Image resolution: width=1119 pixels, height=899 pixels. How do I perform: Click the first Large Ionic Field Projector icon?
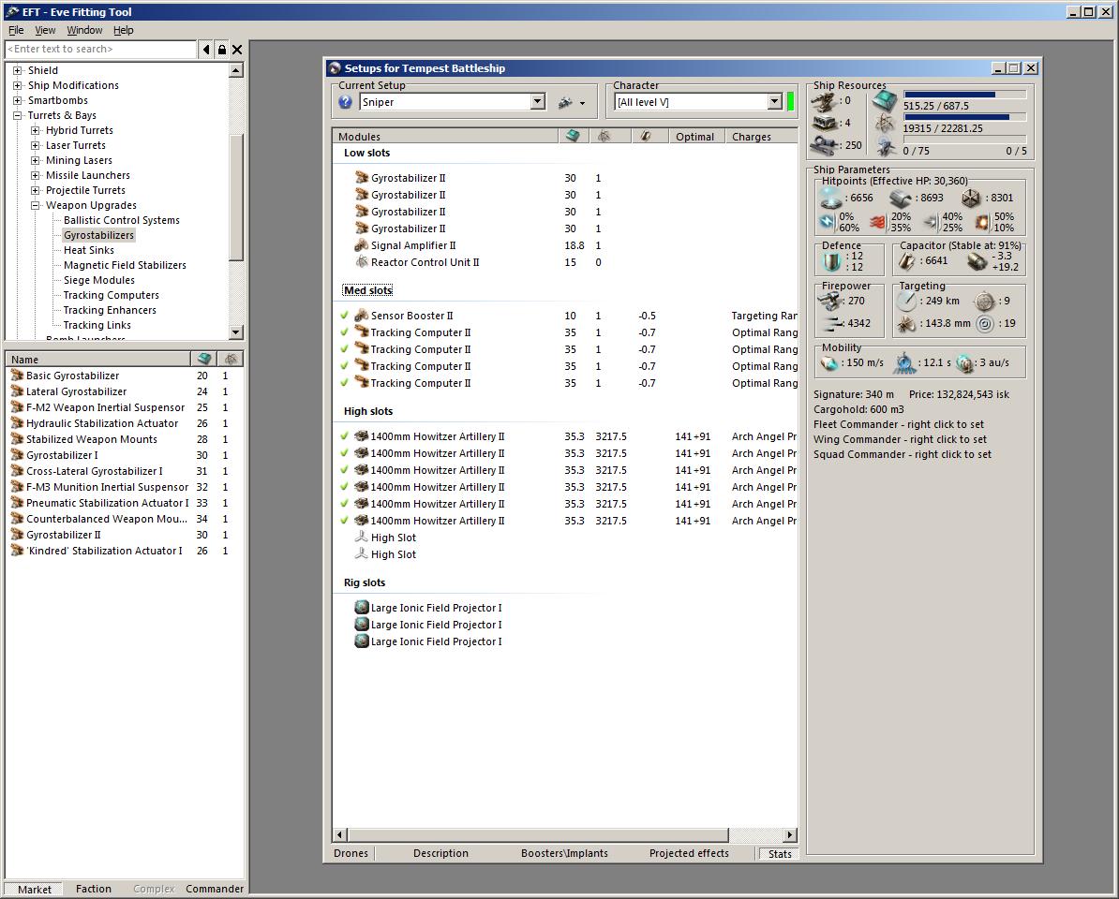tap(362, 608)
